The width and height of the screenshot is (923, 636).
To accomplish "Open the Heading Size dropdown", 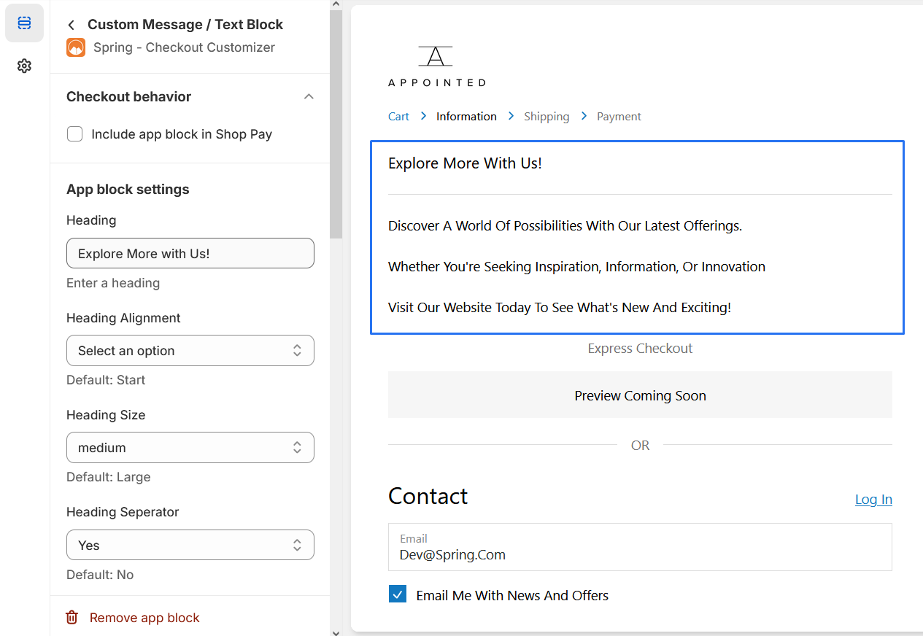I will click(190, 448).
